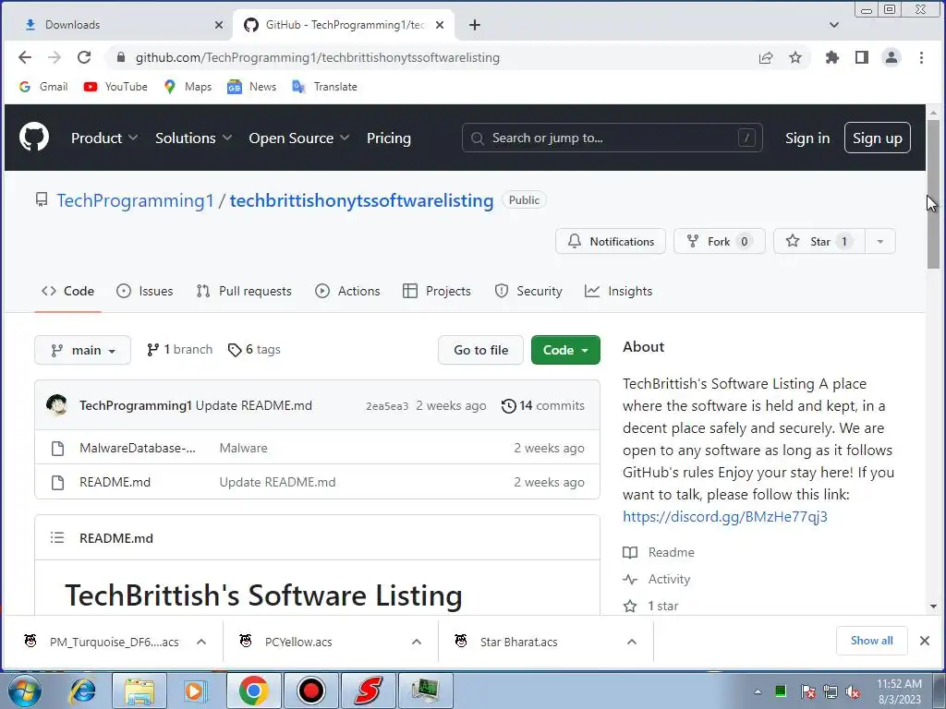946x709 pixels.
Task: Open the Projects tab
Action: point(436,291)
